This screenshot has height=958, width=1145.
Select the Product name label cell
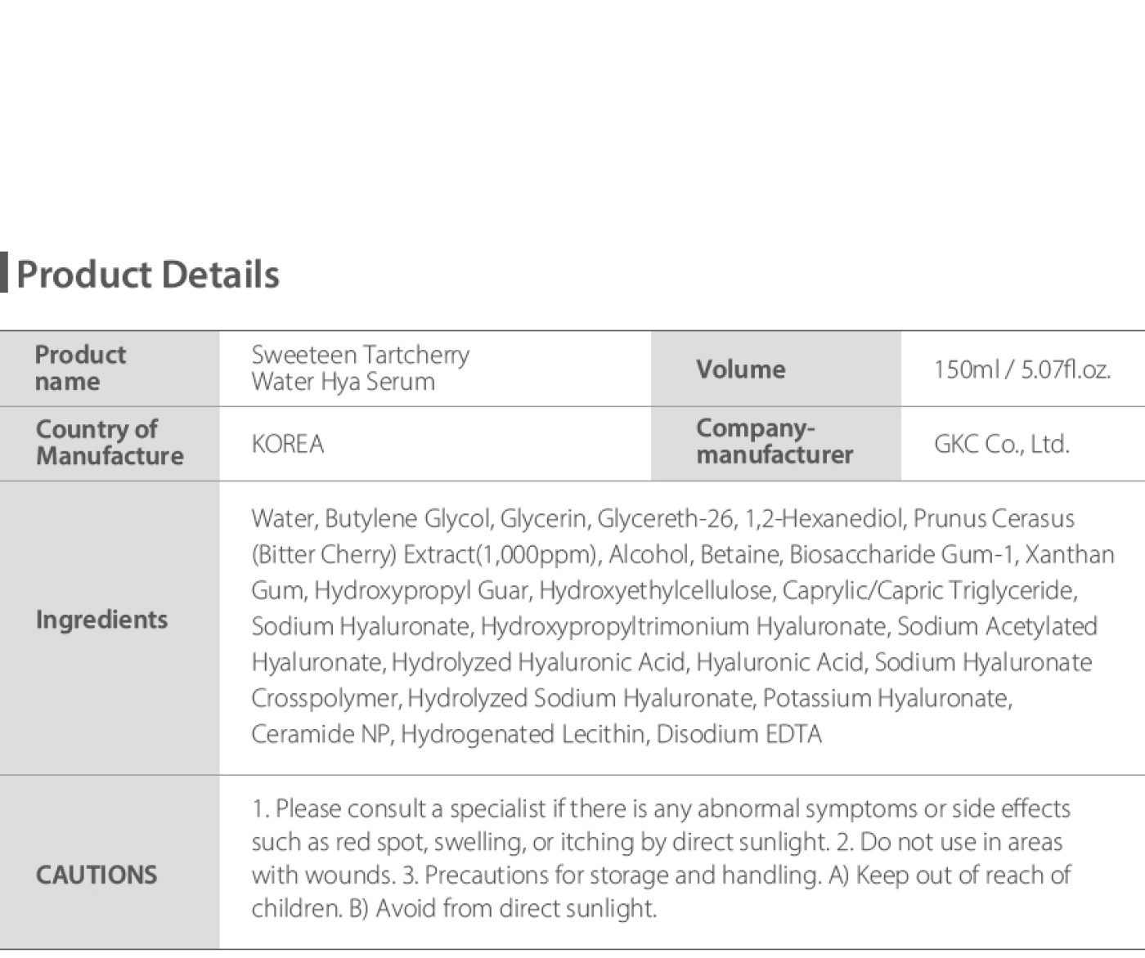pyautogui.click(x=110, y=369)
